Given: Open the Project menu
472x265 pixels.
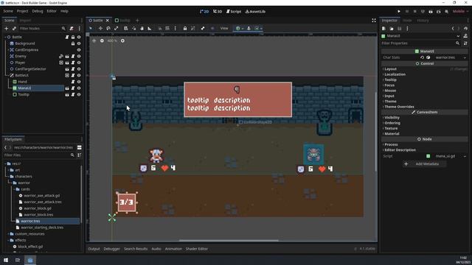Looking at the screenshot, I should pos(22,11).
